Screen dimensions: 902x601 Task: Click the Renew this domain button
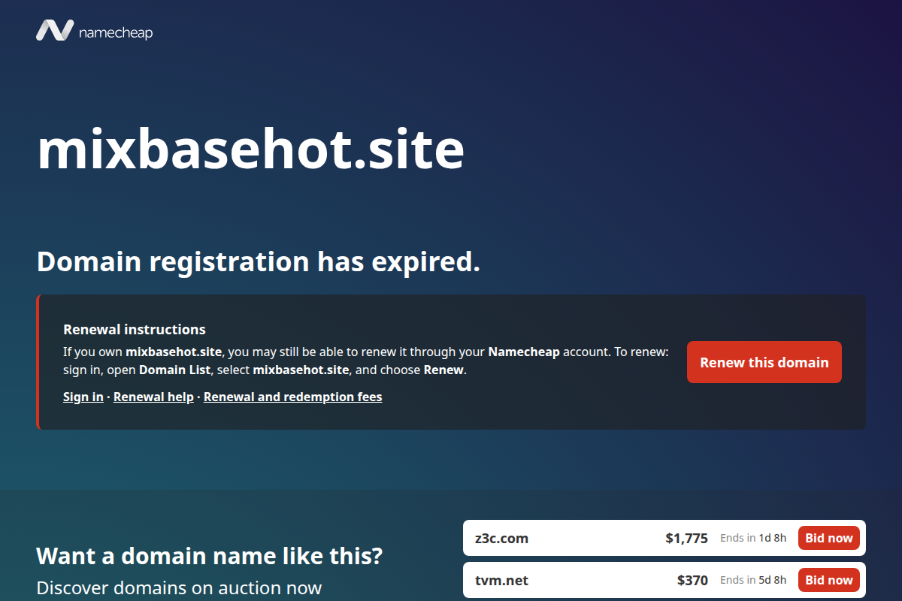[764, 362]
